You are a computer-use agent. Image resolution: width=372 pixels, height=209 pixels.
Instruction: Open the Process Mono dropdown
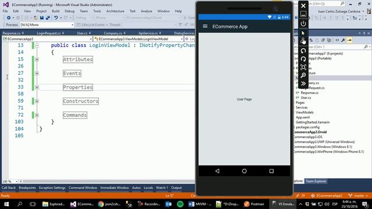(x=72, y=24)
